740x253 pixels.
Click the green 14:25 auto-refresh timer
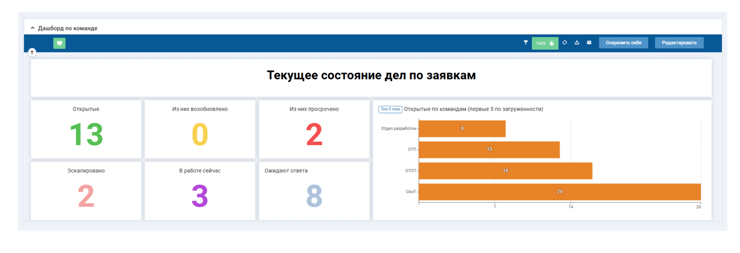coord(545,43)
